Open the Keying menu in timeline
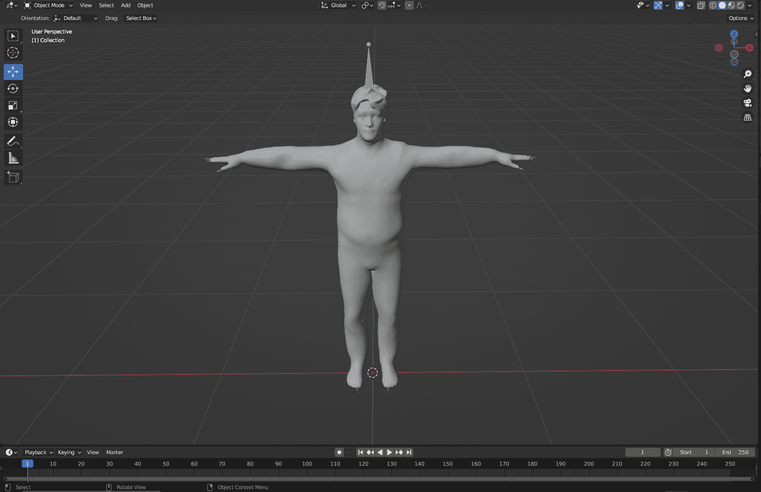 (69, 452)
